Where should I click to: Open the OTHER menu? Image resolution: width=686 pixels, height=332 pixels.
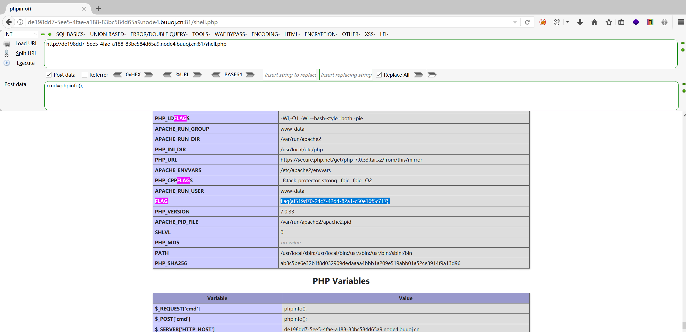coord(351,34)
